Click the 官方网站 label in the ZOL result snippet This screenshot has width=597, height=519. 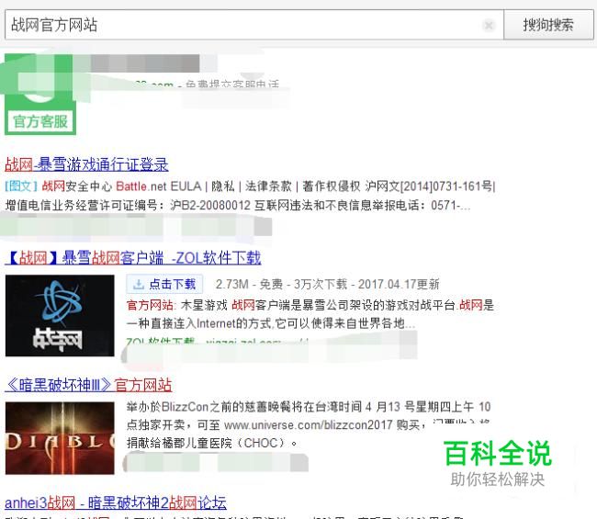[x=150, y=305]
